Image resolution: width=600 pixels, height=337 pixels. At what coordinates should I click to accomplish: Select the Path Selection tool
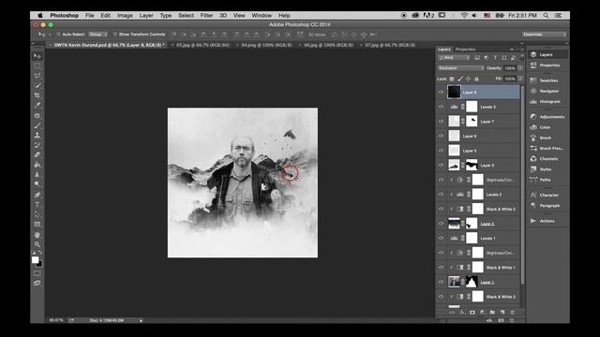37,214
